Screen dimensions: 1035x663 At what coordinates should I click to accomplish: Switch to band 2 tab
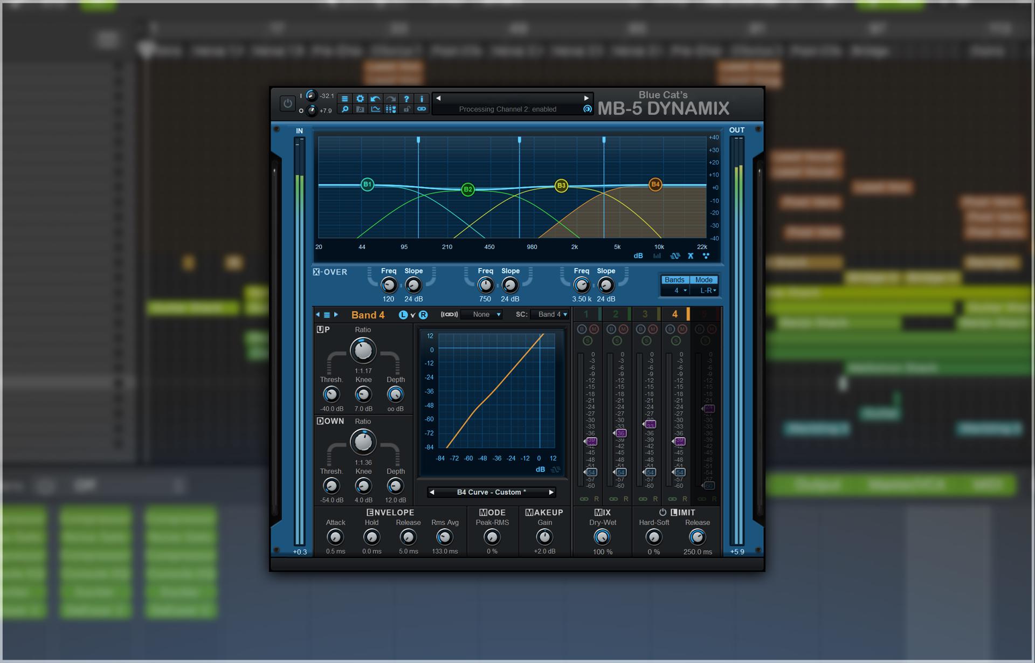click(x=617, y=314)
